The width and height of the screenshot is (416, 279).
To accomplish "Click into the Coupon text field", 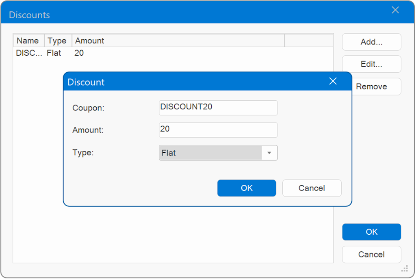I will click(218, 108).
